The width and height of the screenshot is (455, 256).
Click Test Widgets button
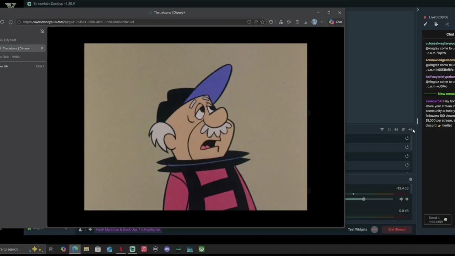click(x=358, y=229)
